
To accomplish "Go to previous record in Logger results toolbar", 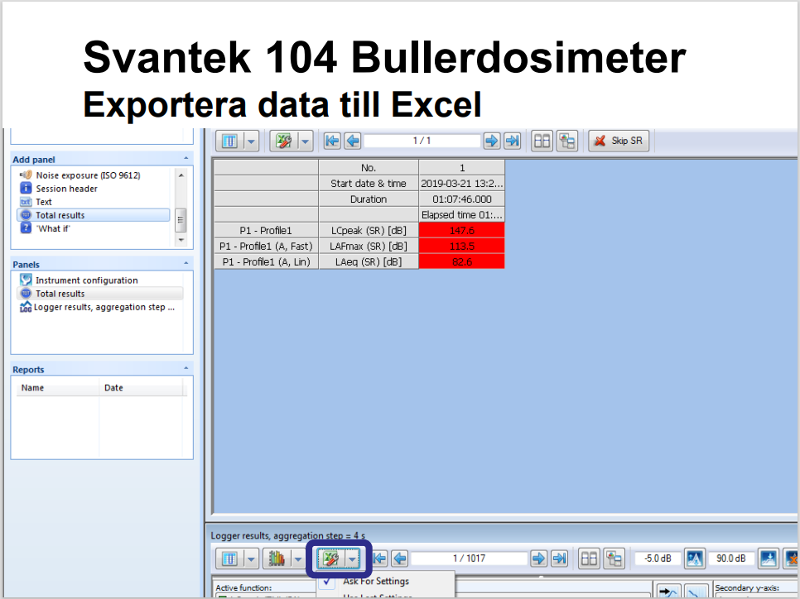I will pyautogui.click(x=399, y=559).
